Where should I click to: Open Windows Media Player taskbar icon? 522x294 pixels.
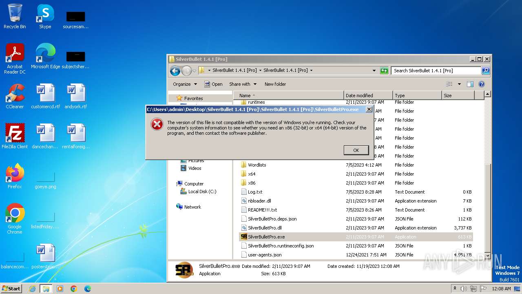[x=60, y=289]
